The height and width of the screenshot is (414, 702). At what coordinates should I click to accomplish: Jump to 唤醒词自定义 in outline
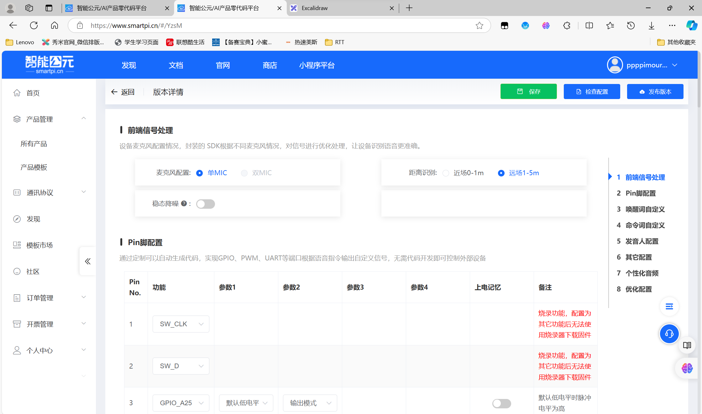pyautogui.click(x=645, y=209)
